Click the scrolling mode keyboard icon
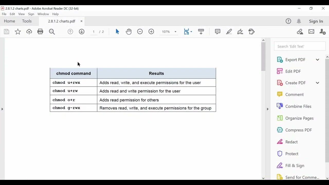 [201, 32]
